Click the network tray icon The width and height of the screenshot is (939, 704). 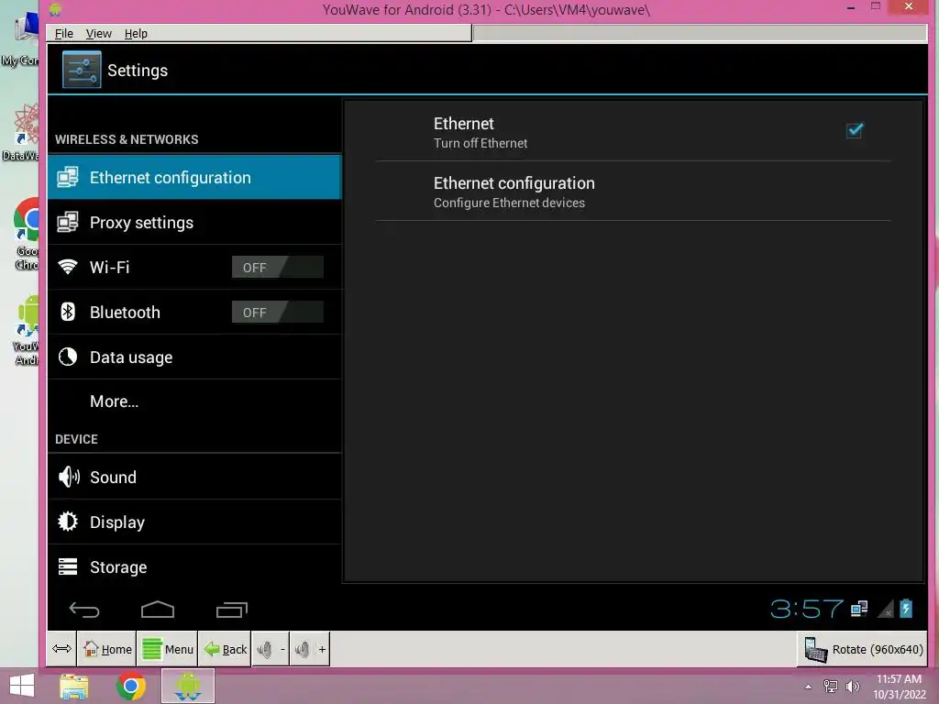click(831, 687)
